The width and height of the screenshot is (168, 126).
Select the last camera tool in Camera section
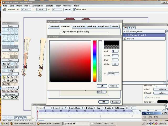coord(16,91)
